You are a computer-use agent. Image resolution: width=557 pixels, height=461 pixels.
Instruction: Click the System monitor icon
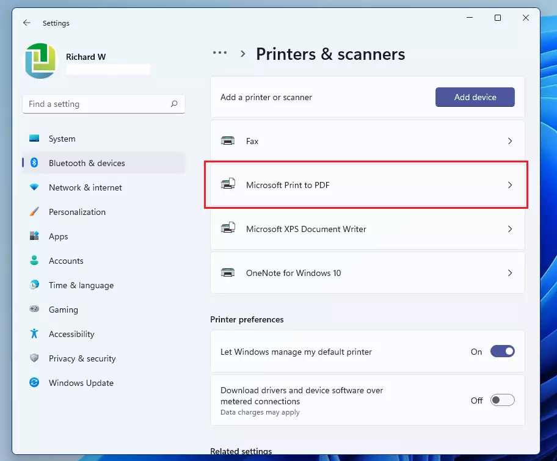[x=34, y=139]
